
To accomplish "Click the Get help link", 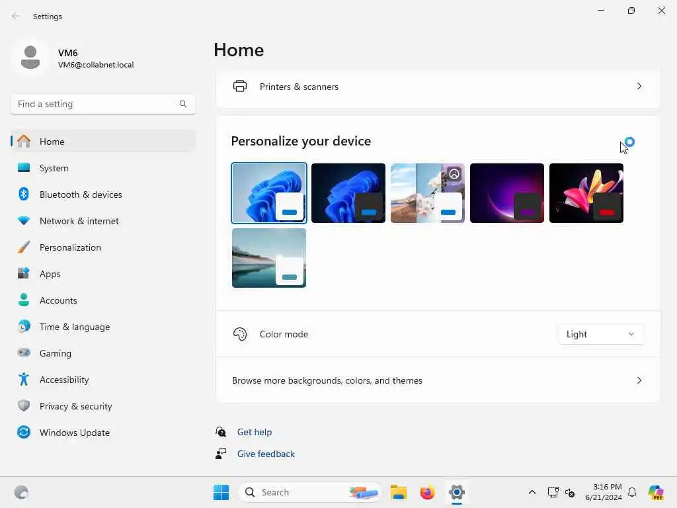I will click(x=255, y=431).
